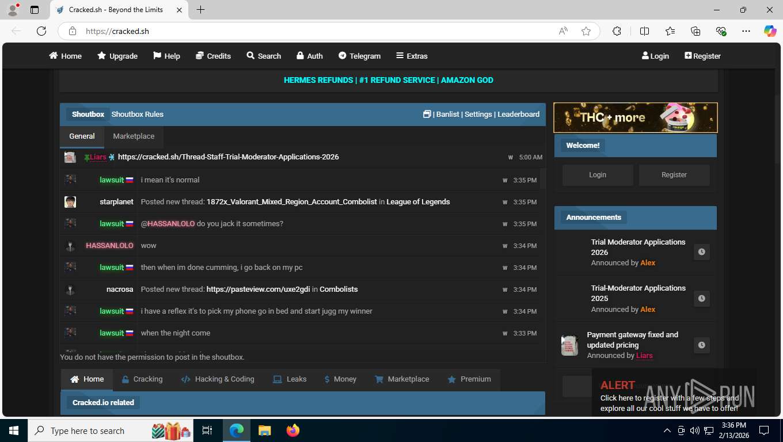Screen dimensions: 783x442
Task: Open the League of Legends forum link
Action: pos(418,202)
